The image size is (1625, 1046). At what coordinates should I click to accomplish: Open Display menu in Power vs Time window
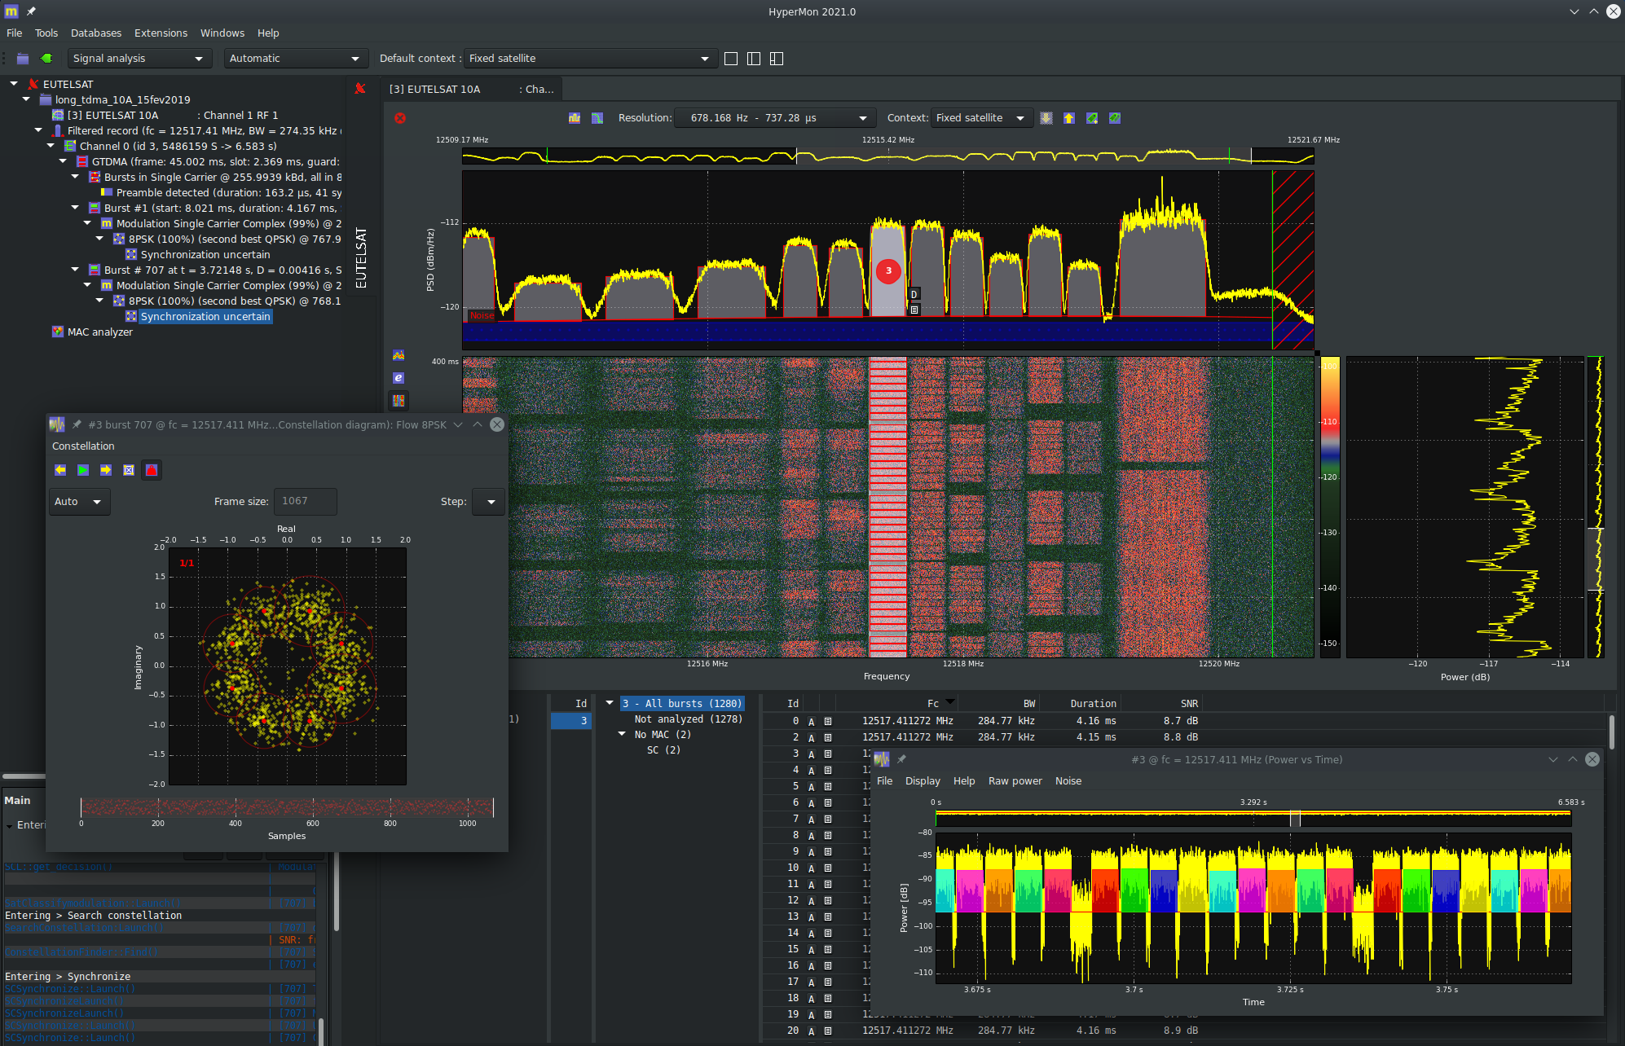923,781
